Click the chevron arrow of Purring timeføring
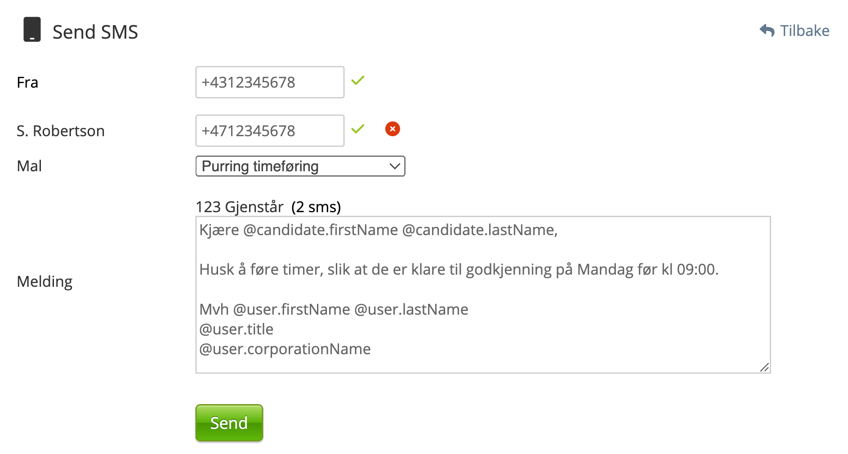The image size is (848, 454). point(395,166)
